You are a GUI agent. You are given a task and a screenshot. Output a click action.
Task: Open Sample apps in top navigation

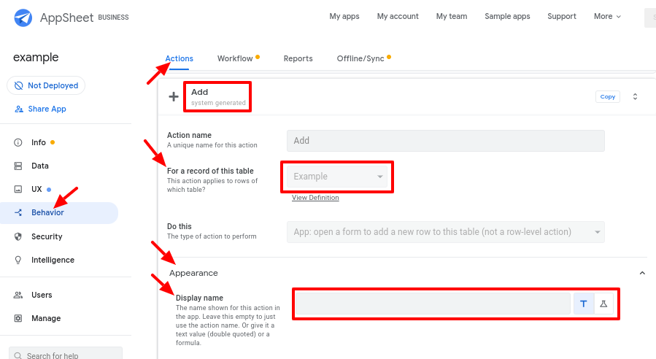(507, 16)
